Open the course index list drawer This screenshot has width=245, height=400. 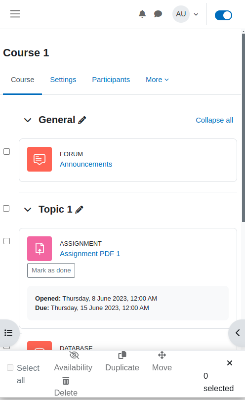(x=8, y=333)
